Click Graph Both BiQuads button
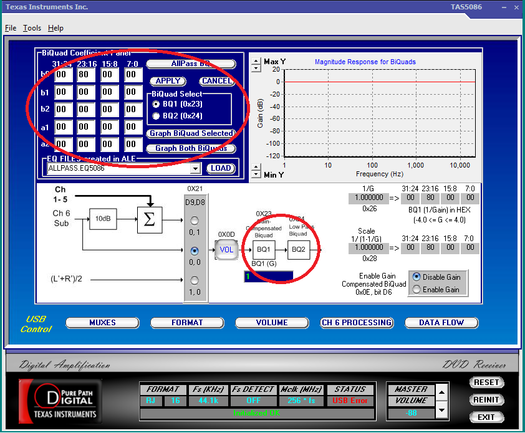 (191, 148)
